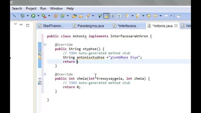Image resolution: width=201 pixels, height=113 pixels.
Task: Click the Open Type icon
Action: pos(74,16)
